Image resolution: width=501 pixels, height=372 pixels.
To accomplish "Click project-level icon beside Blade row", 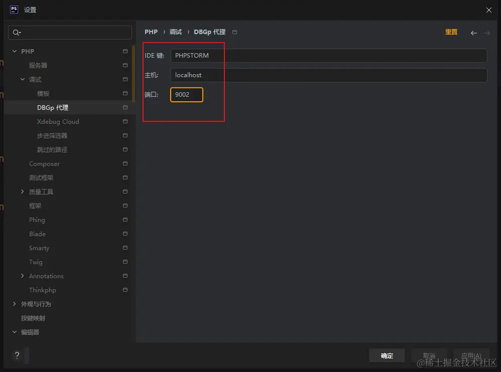I will 126,234.
